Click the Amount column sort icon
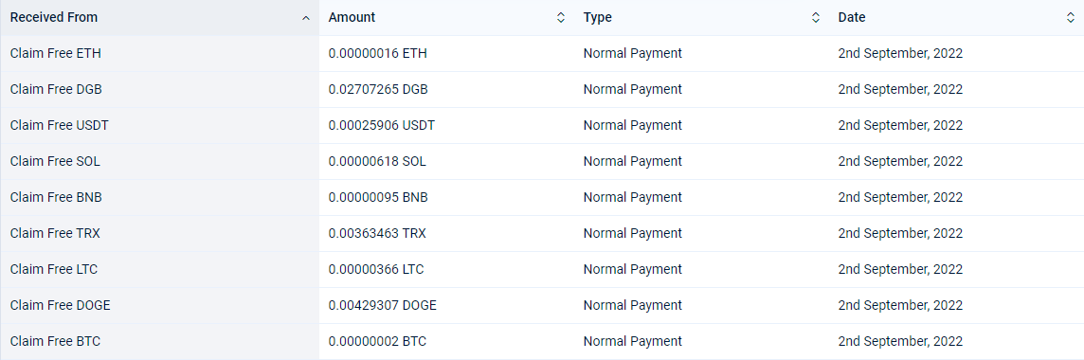Image resolution: width=1084 pixels, height=360 pixels. tap(561, 18)
